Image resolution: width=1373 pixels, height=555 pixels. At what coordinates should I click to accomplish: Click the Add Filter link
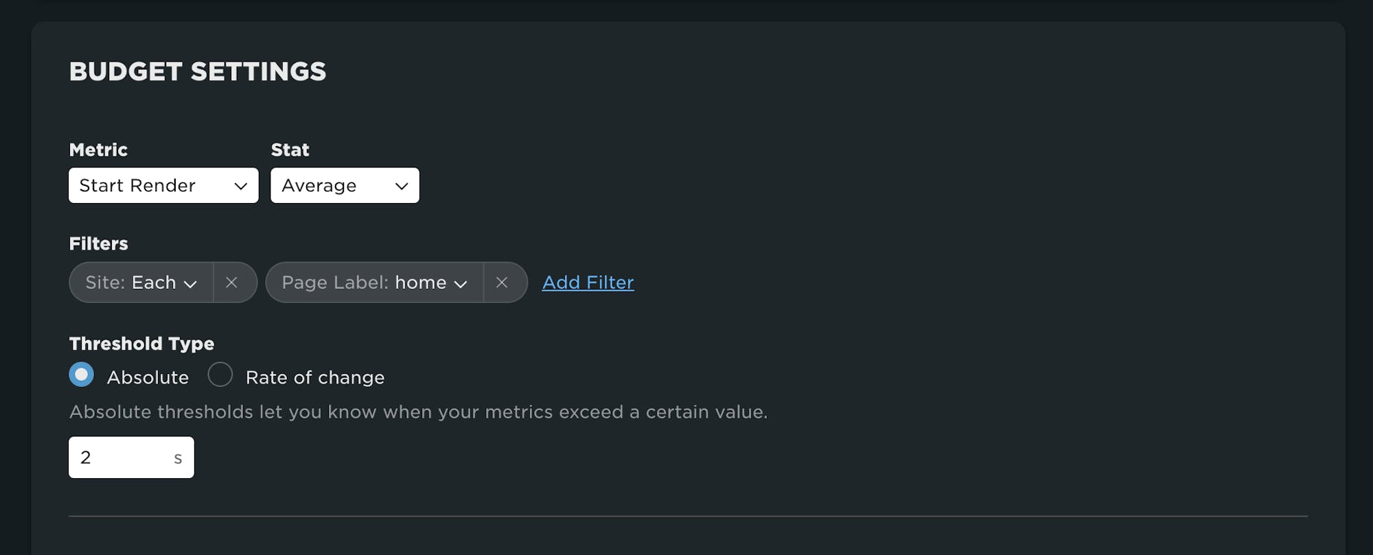(x=588, y=283)
